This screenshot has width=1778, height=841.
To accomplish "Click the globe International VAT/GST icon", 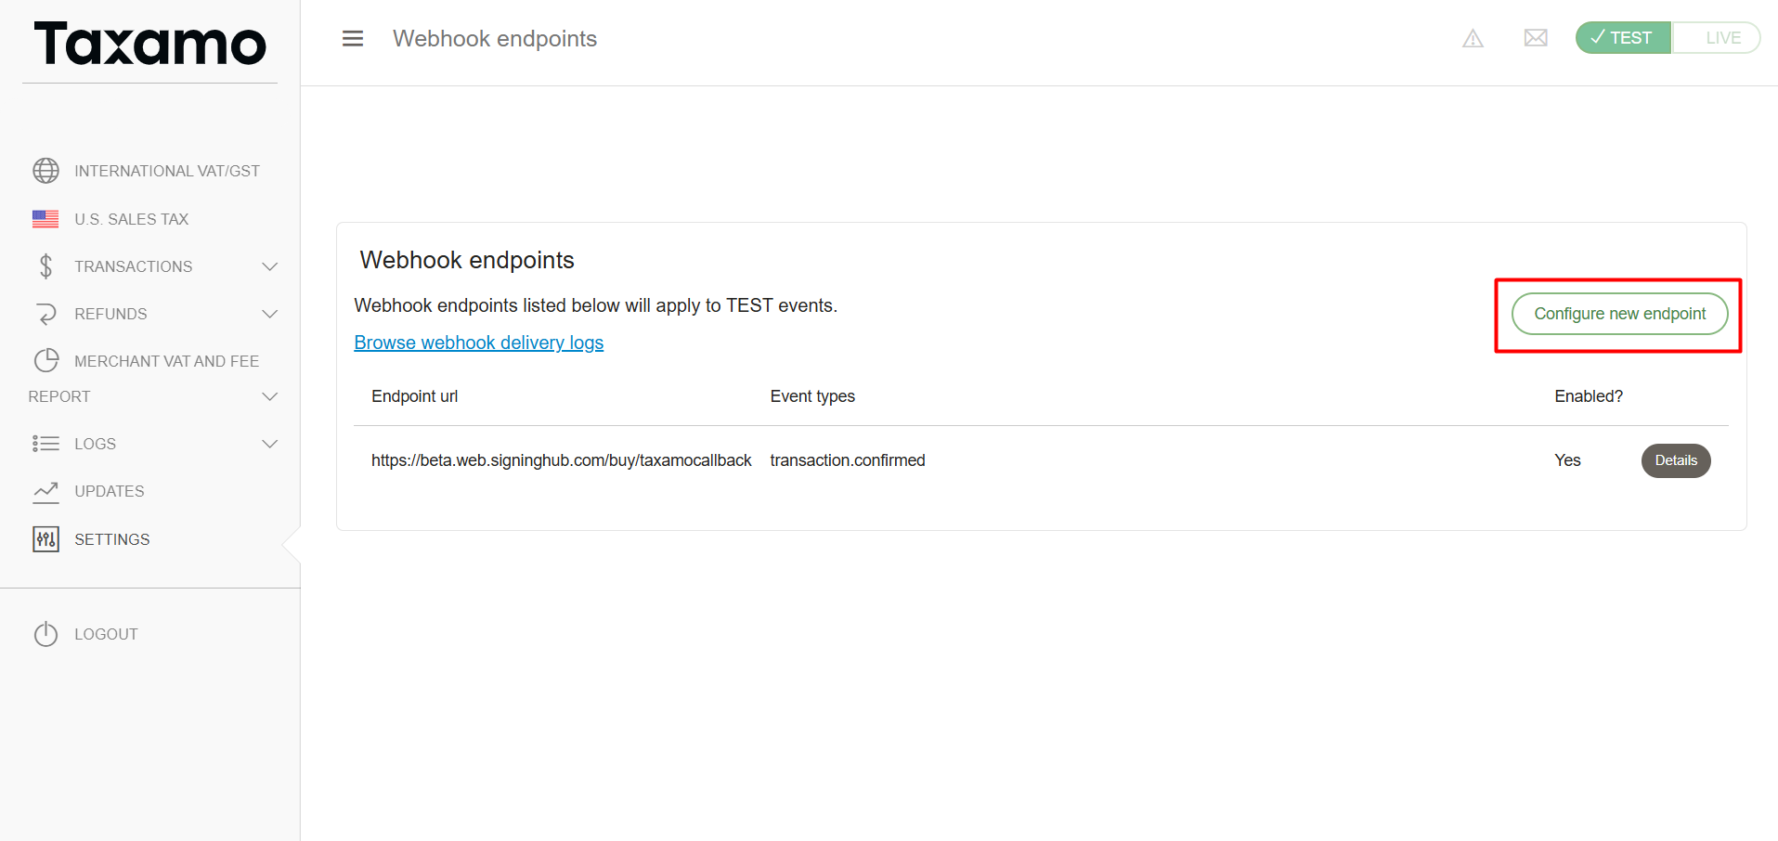I will point(45,171).
